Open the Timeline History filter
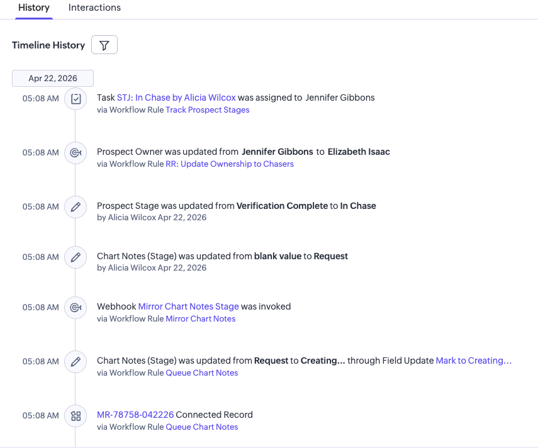538x448 pixels. click(104, 45)
